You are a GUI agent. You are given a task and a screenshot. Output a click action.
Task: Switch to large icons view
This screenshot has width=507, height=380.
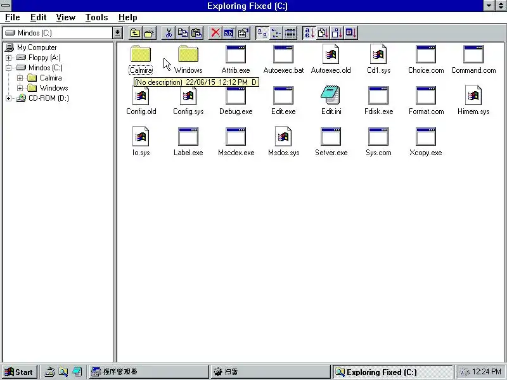pyautogui.click(x=262, y=33)
